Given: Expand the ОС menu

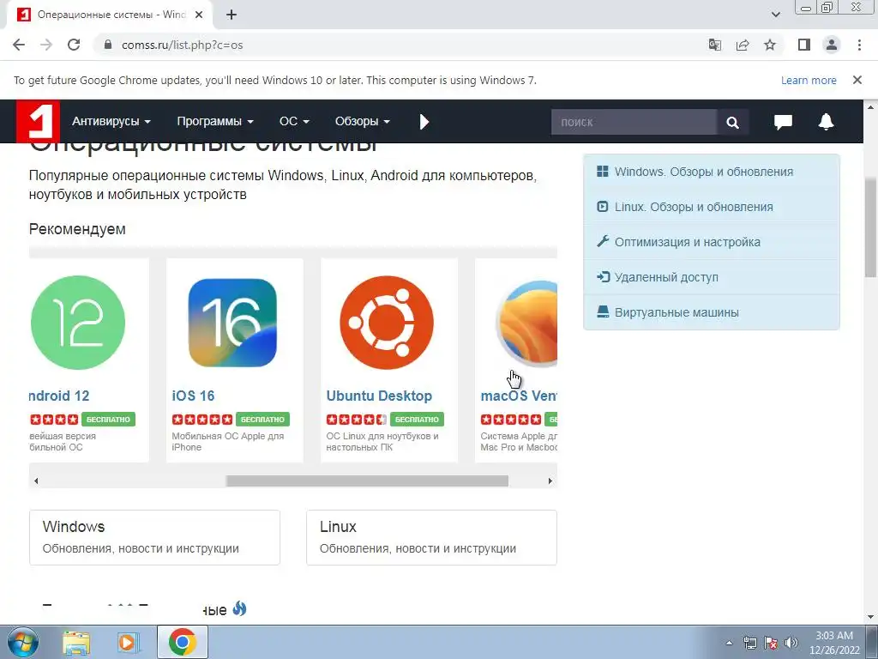Looking at the screenshot, I should pos(294,121).
